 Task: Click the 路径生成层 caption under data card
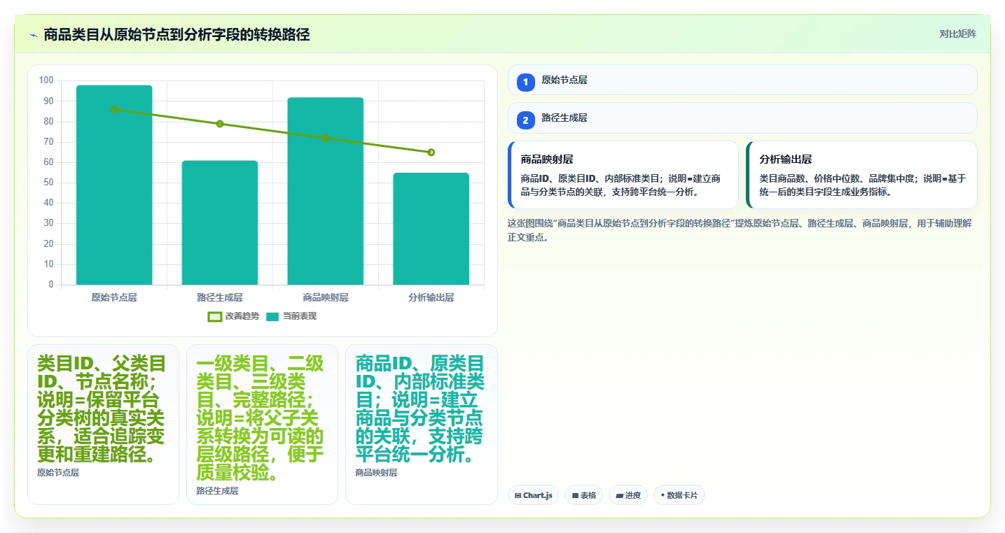point(217,491)
